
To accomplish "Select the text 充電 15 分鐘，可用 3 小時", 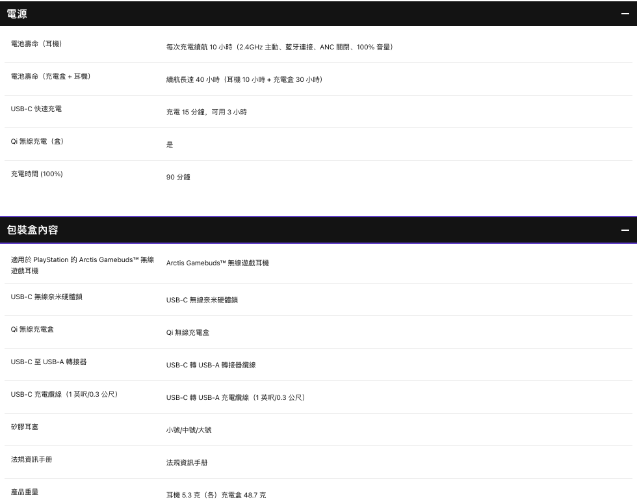I will coord(207,112).
